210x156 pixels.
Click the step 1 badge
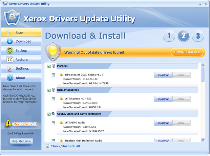click(169, 36)
